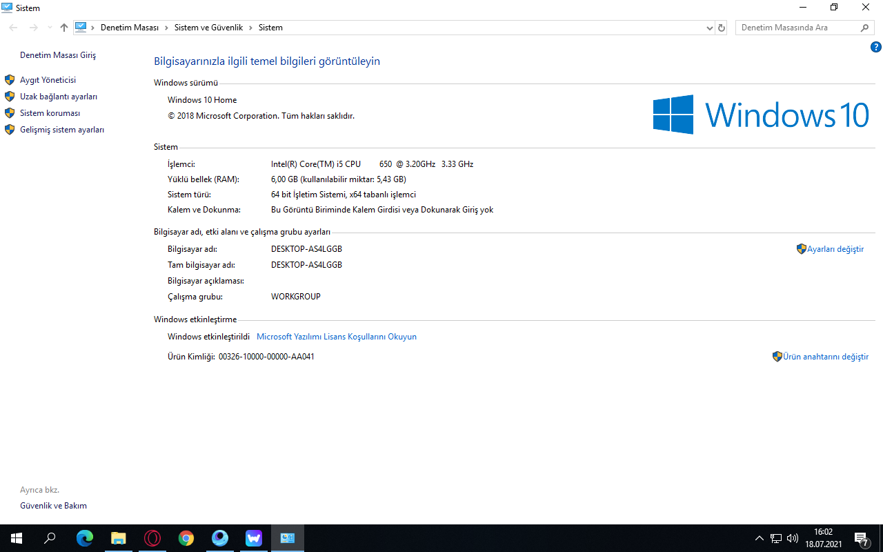Launch Opera browser from taskbar
This screenshot has height=552, width=883.
tap(152, 538)
